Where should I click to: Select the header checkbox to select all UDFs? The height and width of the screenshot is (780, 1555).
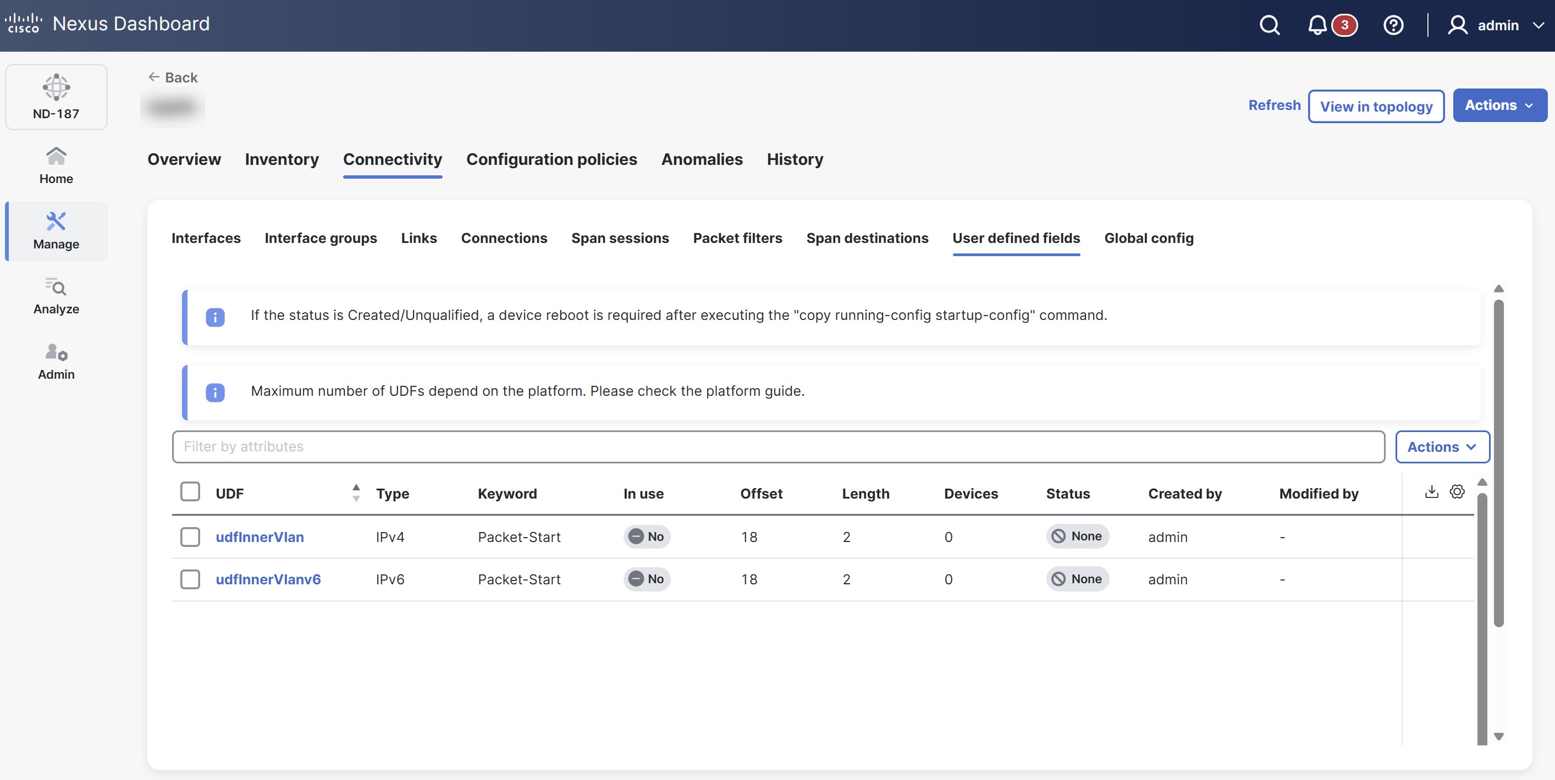coord(190,491)
